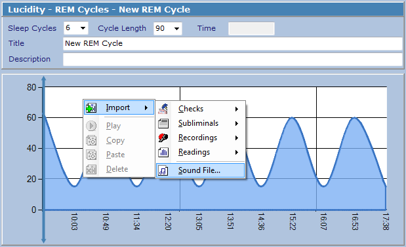406x247 pixels.
Task: Click the green Import icon
Action: 91,108
